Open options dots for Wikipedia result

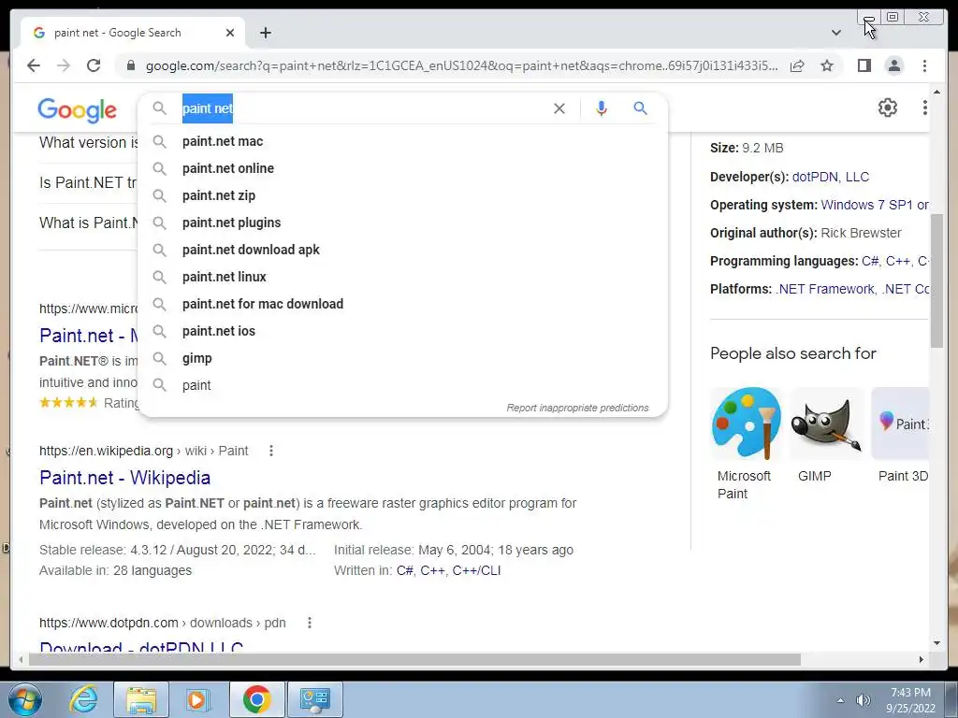point(270,451)
